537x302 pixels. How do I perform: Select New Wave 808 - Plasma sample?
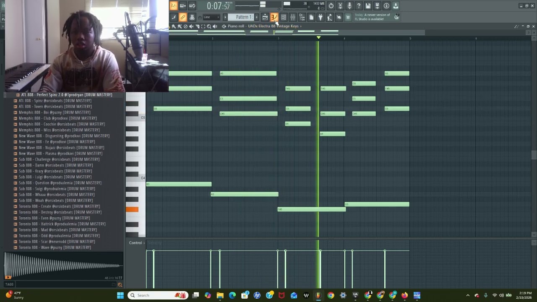pos(60,154)
